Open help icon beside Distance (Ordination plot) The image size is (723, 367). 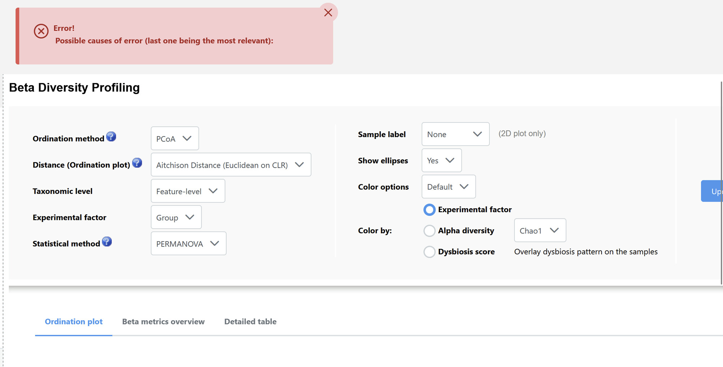137,163
